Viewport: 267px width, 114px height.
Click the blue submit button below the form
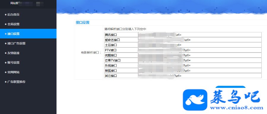pos(231,87)
